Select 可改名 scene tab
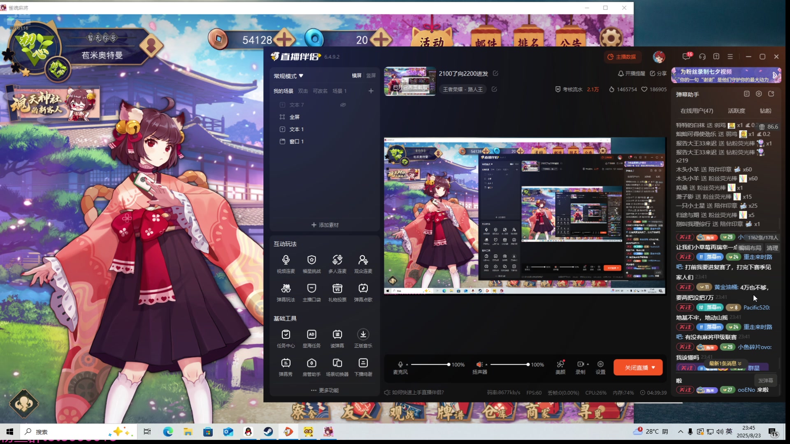Viewport: 790px width, 444px height. click(x=320, y=91)
